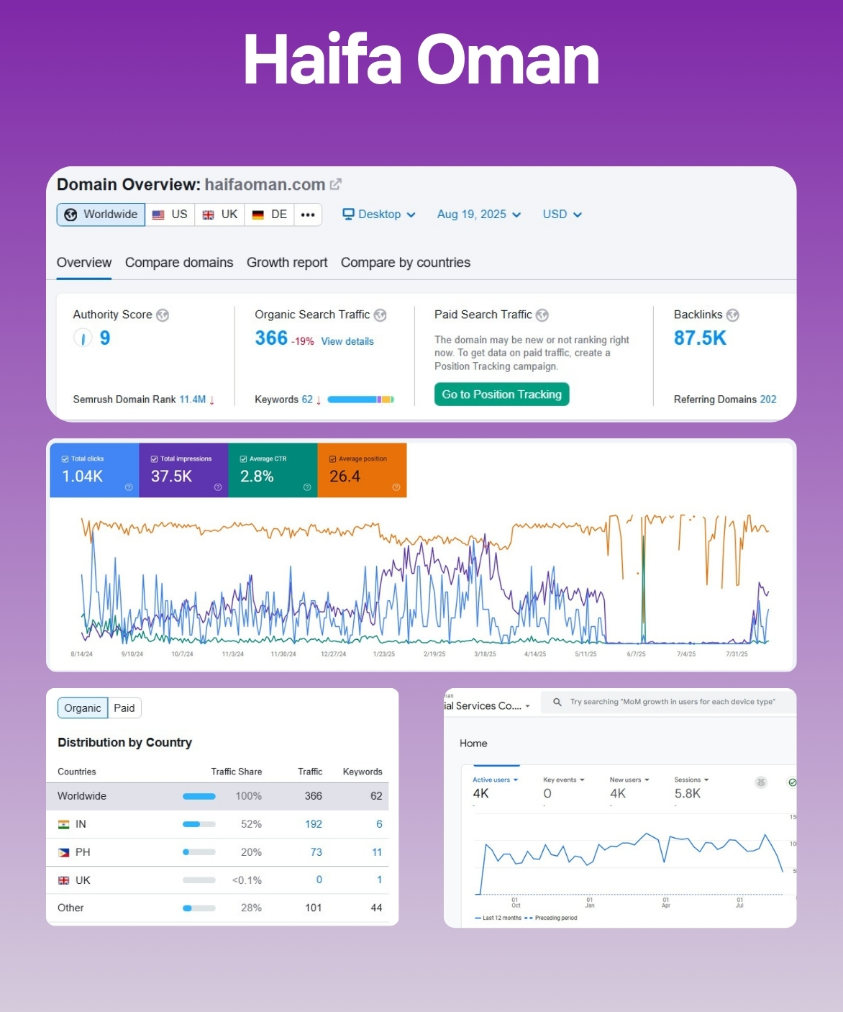This screenshot has width=843, height=1012.
Task: Click the help icon on Total clicks card
Action: tap(129, 487)
